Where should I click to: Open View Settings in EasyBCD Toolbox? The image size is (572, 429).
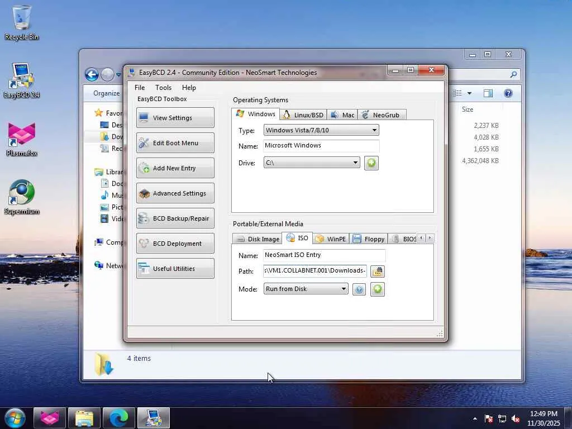tap(175, 117)
